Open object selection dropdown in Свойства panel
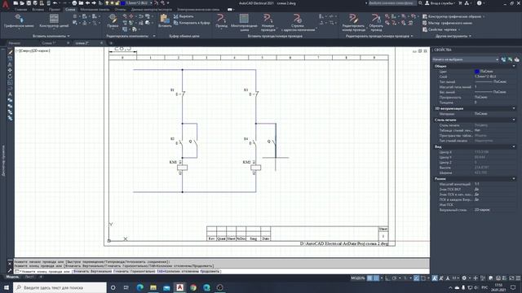This screenshot has width=522, height=293. point(466,59)
